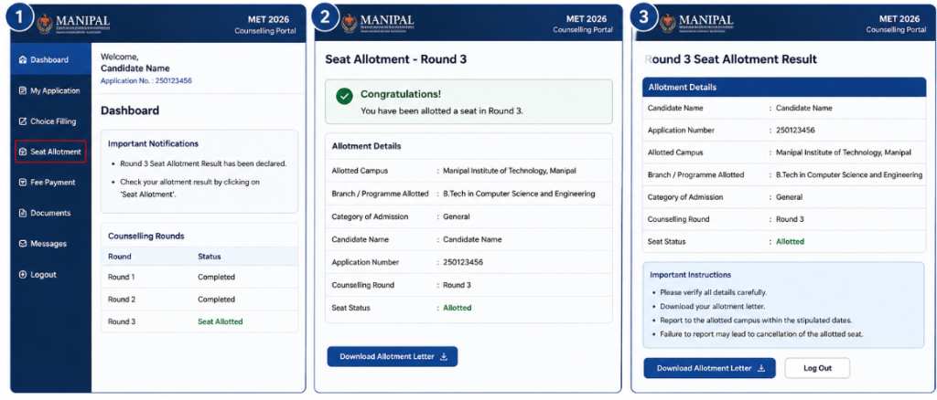Click the Messages envelope icon
The height and width of the screenshot is (400, 937).
click(23, 244)
